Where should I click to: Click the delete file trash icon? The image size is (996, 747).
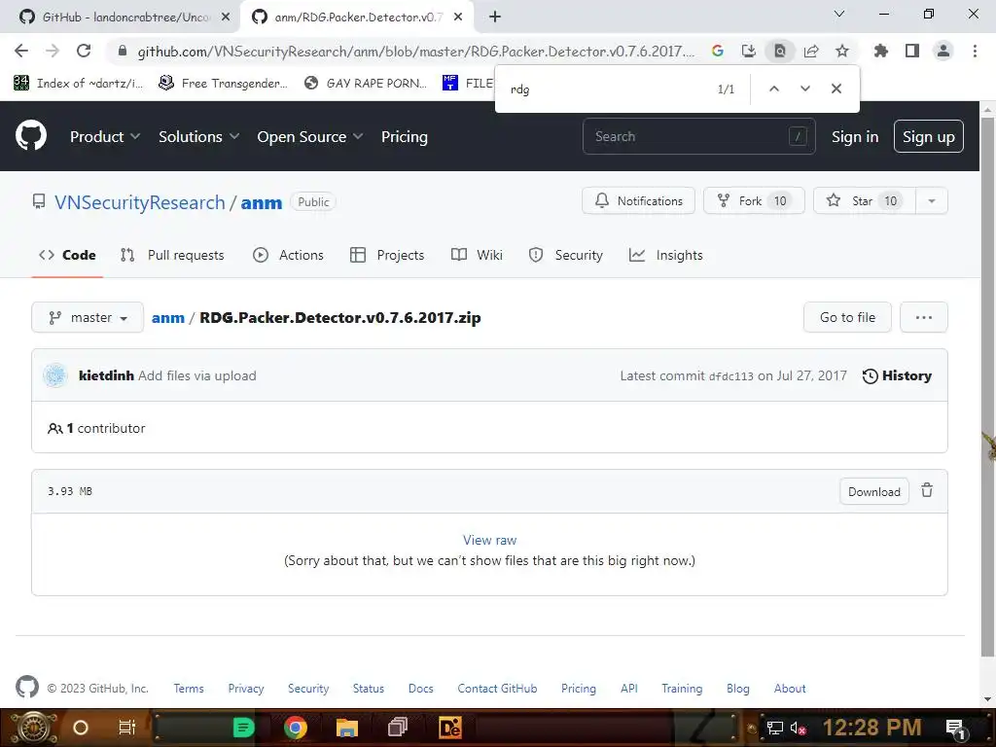(927, 490)
